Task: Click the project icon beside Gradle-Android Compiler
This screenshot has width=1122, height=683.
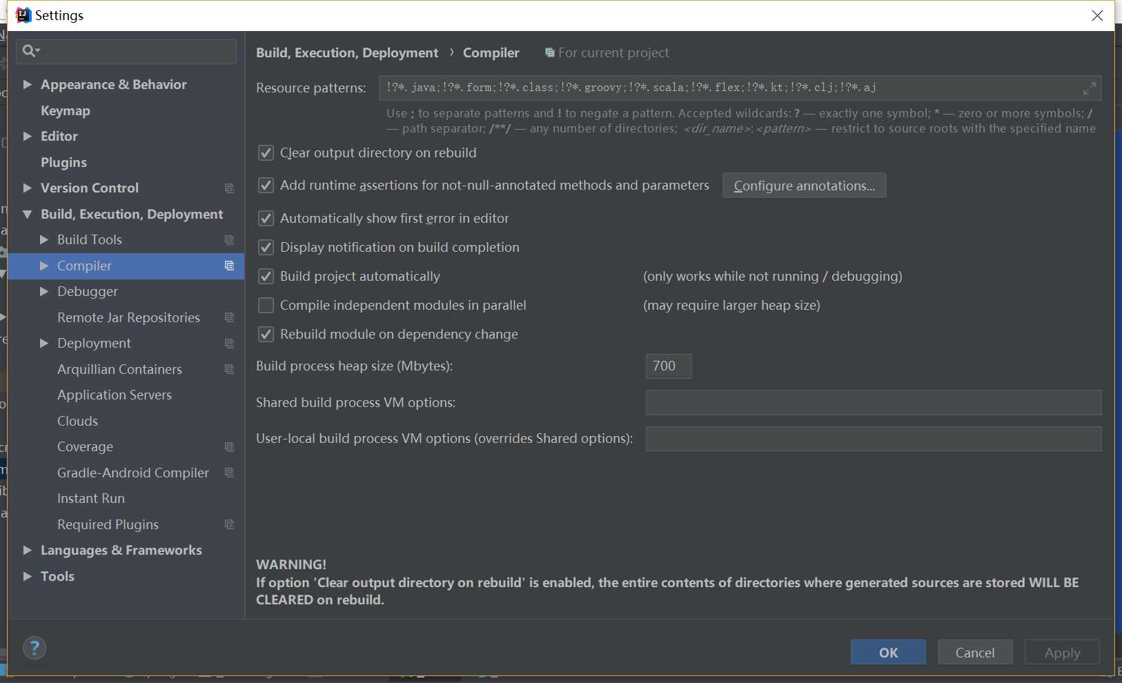Action: [x=229, y=473]
